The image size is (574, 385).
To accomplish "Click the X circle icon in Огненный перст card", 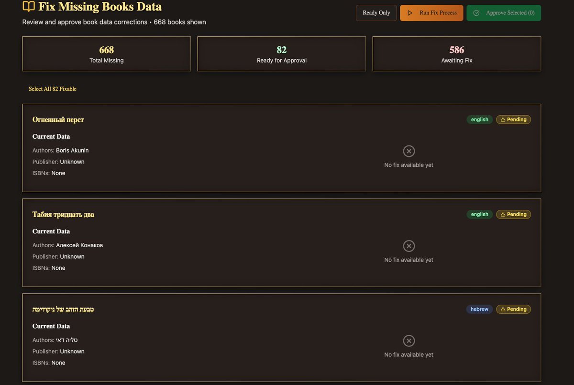I will coord(408,151).
